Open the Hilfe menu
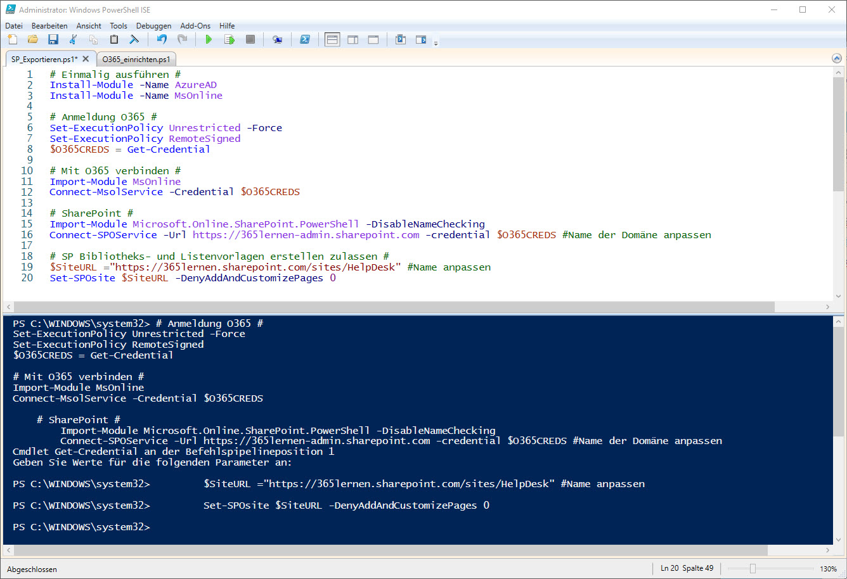Screen dimensions: 847x579 [x=227, y=26]
